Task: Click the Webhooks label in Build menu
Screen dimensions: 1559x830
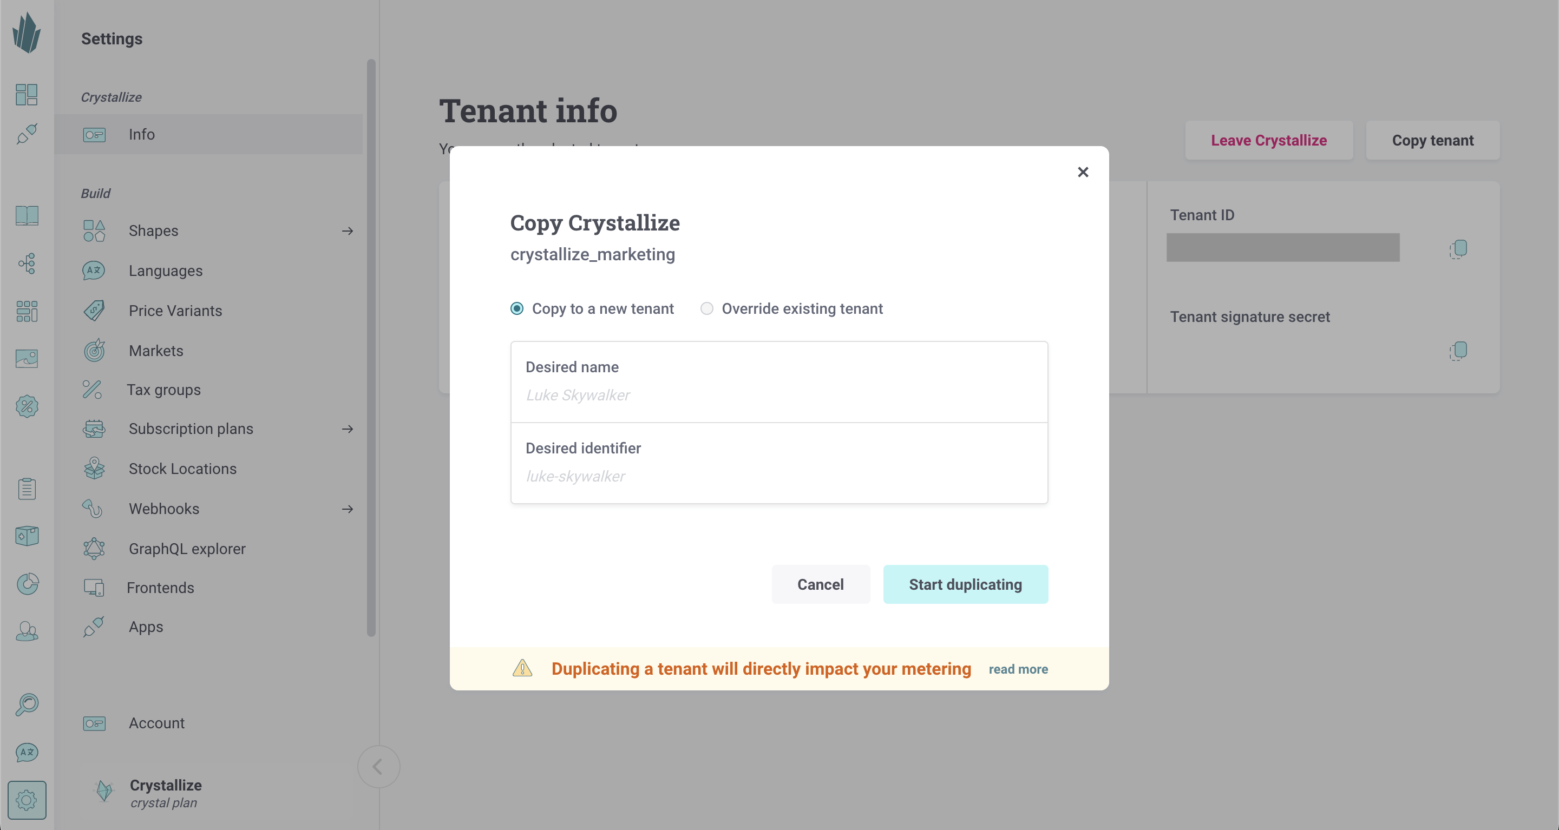Action: coord(163,509)
